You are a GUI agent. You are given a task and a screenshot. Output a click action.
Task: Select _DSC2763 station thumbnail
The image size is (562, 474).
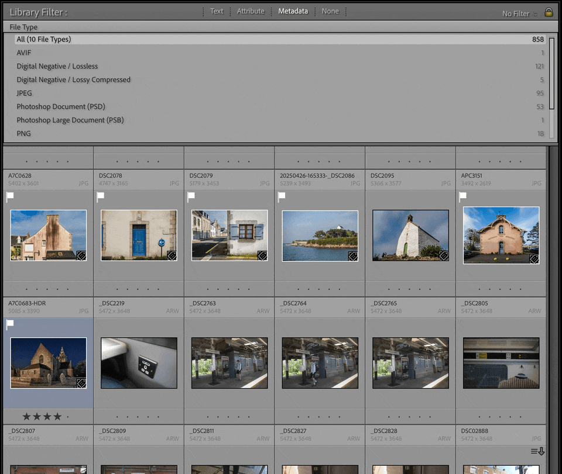pyautogui.click(x=229, y=363)
